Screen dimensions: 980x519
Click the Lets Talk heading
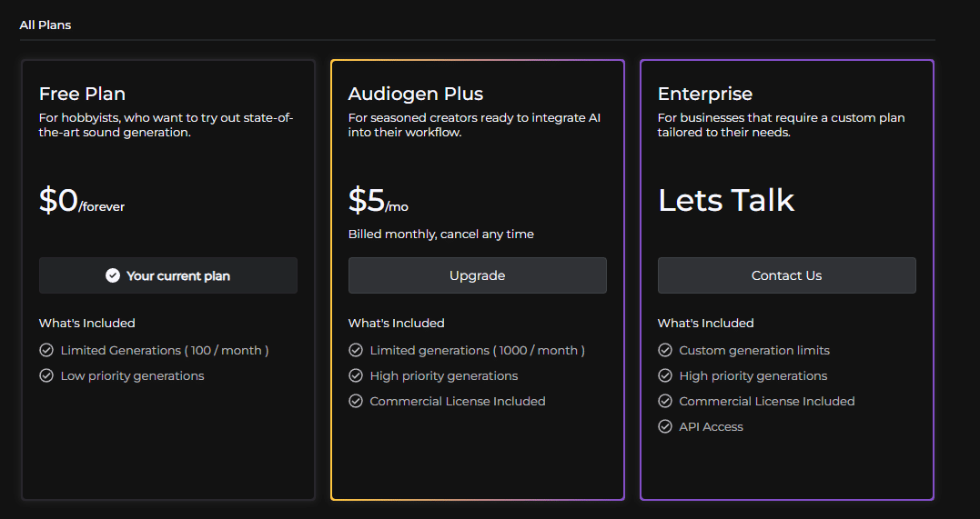726,200
